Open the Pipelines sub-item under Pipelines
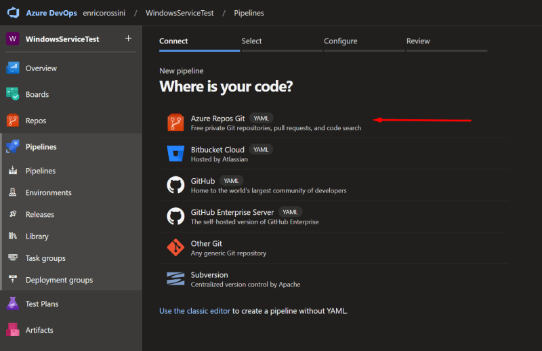Screen dimensions: 542x351 tap(41, 171)
